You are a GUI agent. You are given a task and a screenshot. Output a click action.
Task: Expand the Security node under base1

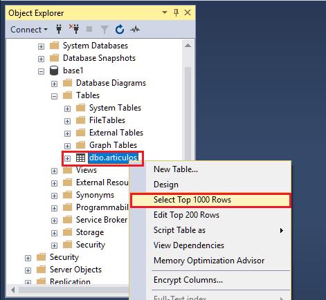(54, 245)
